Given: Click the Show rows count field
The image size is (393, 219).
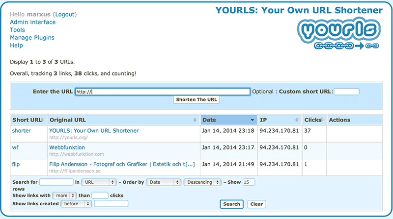Looking at the screenshot, I should tap(249, 182).
